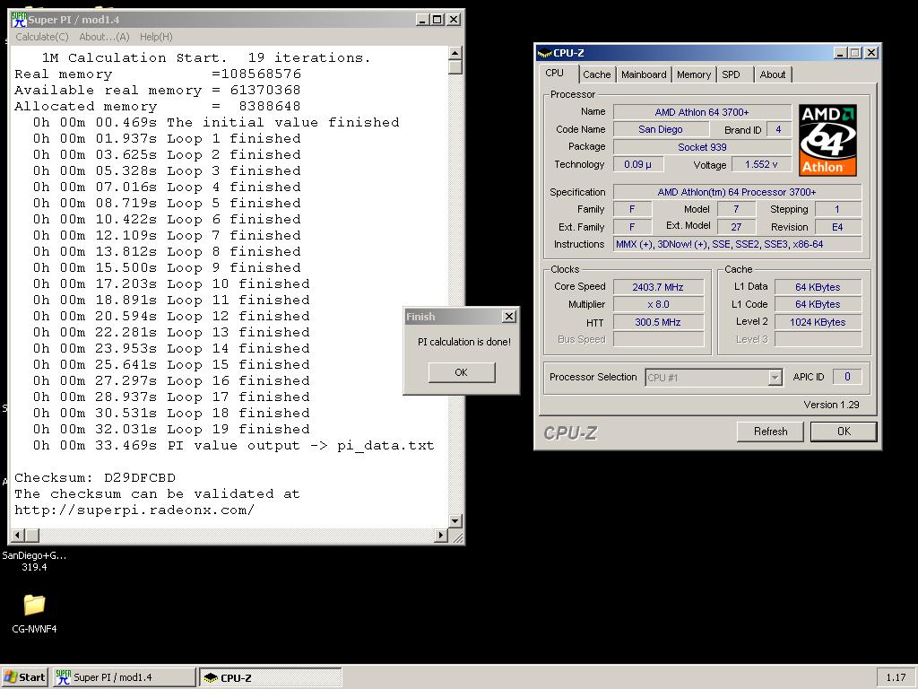918x689 pixels.
Task: Confirm OK in the Finish dialog
Action: 462,372
